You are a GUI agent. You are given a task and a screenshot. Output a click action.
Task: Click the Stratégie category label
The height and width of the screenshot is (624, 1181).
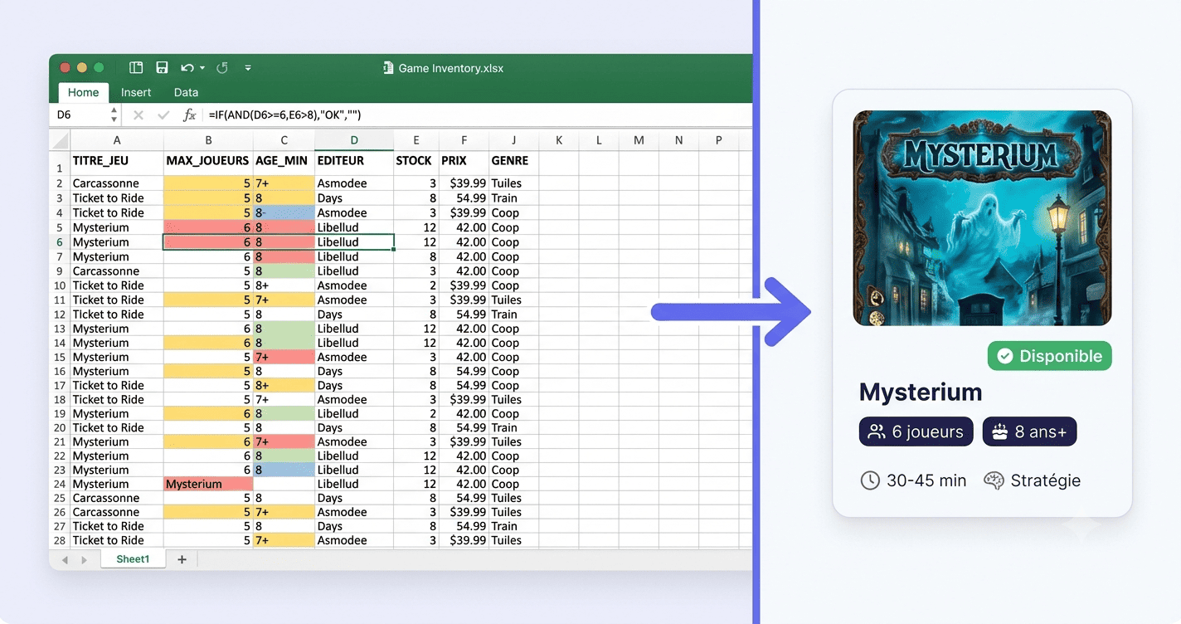(1033, 480)
